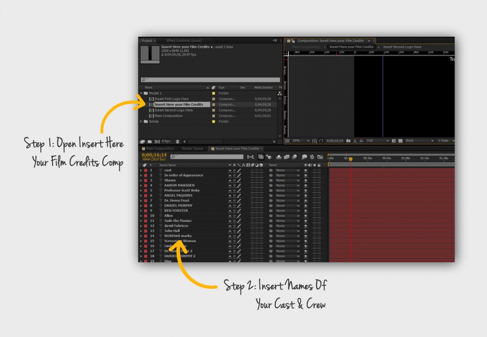The image size is (487, 337).
Task: Open grid and guide options in viewer
Action: (314, 141)
